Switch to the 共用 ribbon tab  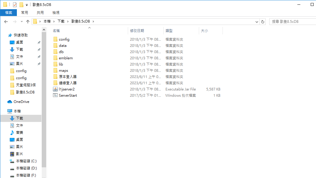coord(40,12)
